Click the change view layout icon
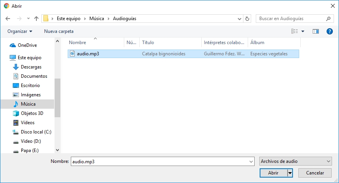Viewport: 339px width, 183px height. pyautogui.click(x=294, y=31)
